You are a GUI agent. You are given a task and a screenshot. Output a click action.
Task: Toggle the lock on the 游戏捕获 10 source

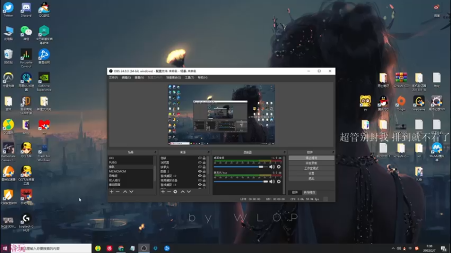(x=204, y=176)
